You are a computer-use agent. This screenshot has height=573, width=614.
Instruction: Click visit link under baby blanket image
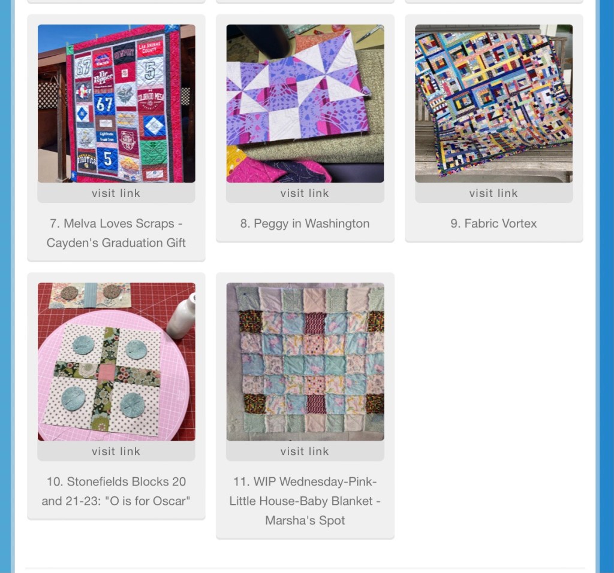(305, 451)
